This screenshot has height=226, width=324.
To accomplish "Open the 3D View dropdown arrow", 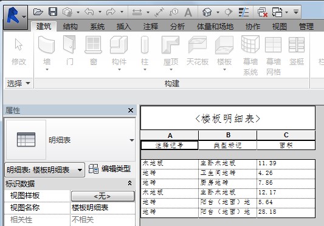I will [218, 12].
